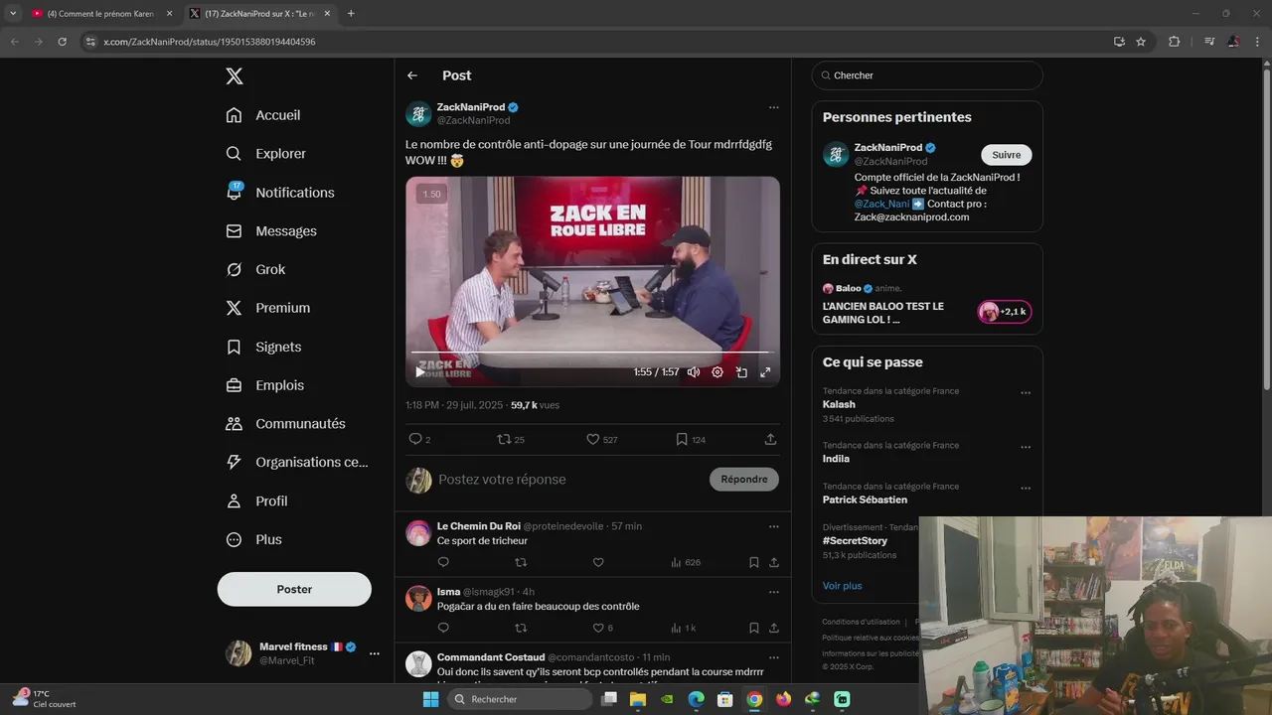The width and height of the screenshot is (1272, 715).
Task: Open more options on Le Chemin Du Roi reply
Action: click(773, 526)
